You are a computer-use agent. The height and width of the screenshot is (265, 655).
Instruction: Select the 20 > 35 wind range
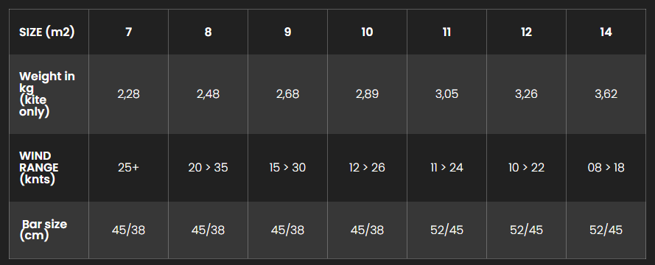click(x=208, y=168)
